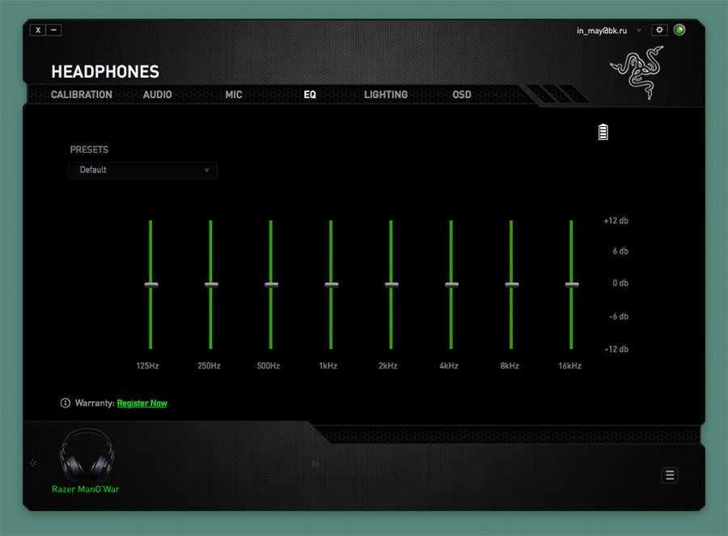The height and width of the screenshot is (536, 728).
Task: Click the 16kHz slider handle
Action: click(x=571, y=285)
